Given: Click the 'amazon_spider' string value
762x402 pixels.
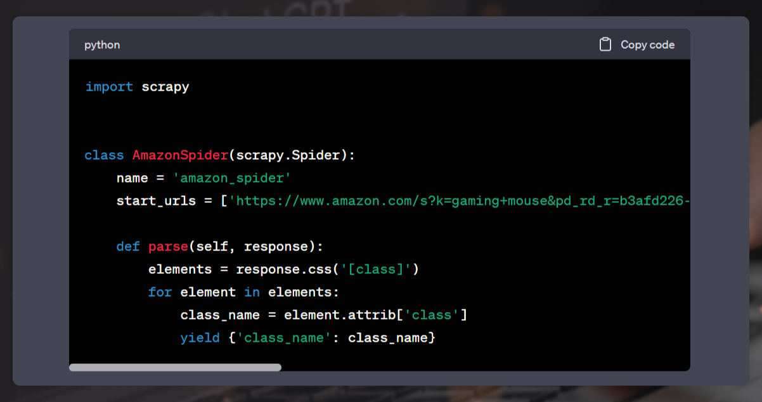Looking at the screenshot, I should [x=231, y=178].
